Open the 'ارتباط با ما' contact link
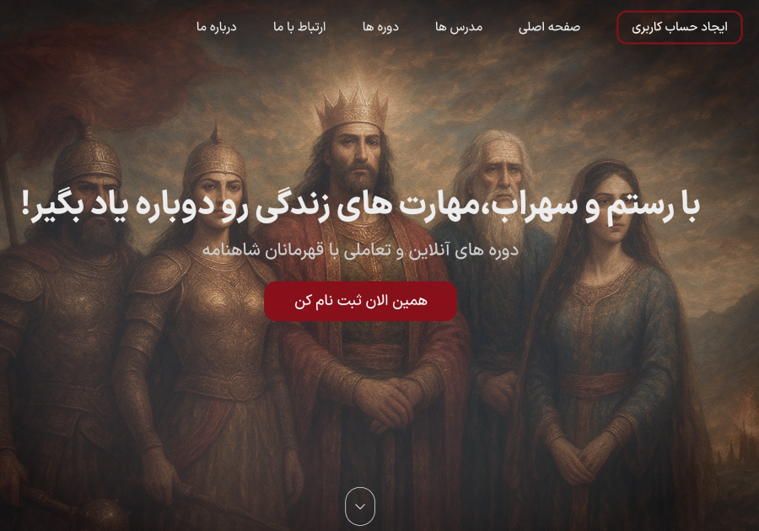This screenshot has width=759, height=531. tap(299, 27)
